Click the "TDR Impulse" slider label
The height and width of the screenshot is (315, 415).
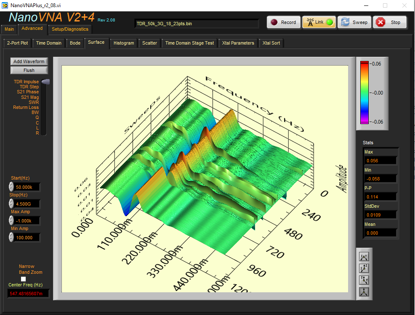tap(26, 82)
